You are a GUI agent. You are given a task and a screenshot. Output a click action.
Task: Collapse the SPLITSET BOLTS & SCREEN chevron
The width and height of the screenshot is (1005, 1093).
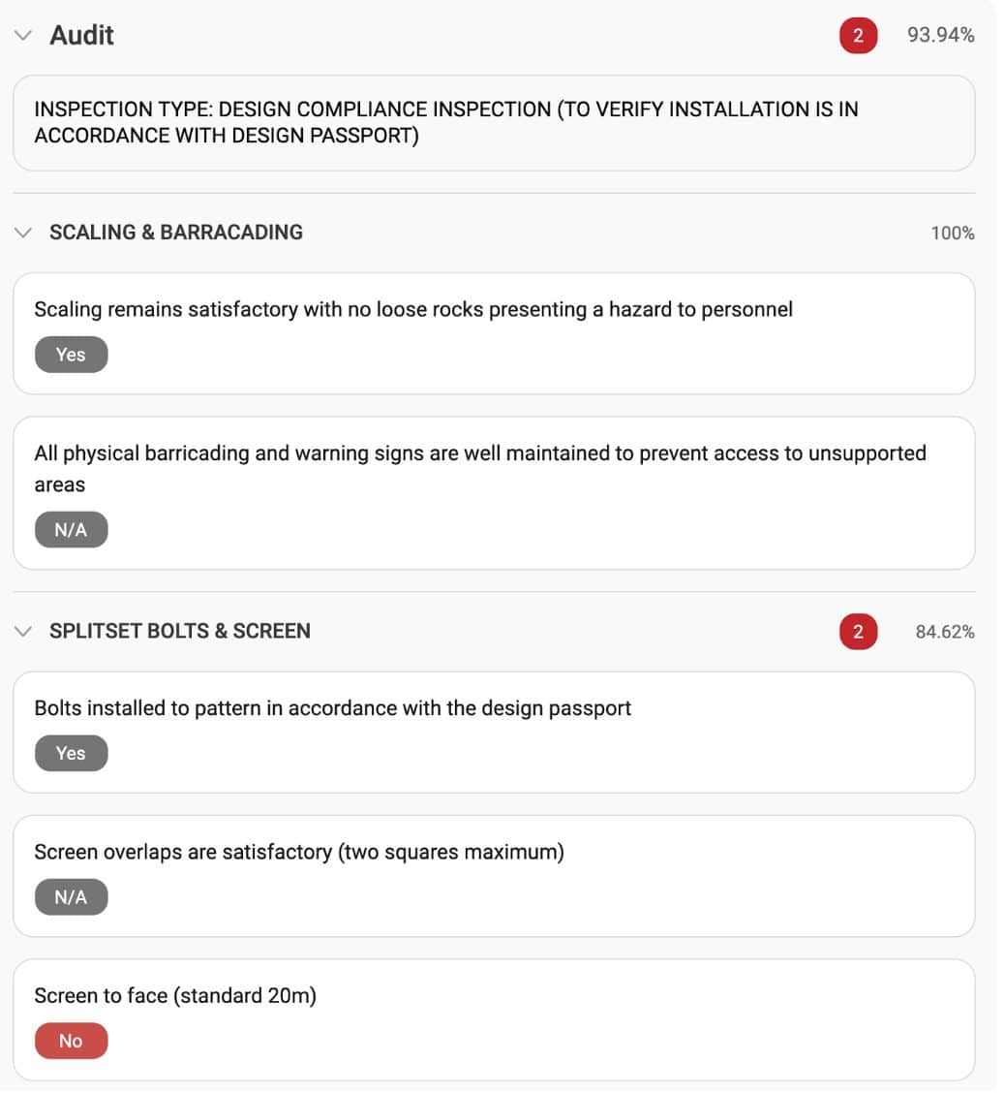coord(23,632)
